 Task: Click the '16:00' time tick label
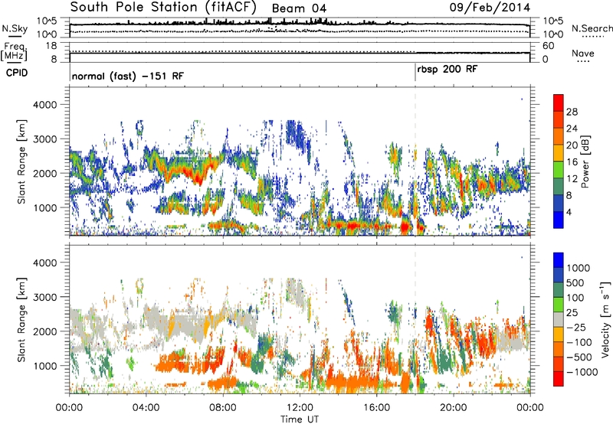(x=376, y=408)
